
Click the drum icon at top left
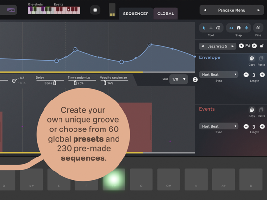[11, 10]
